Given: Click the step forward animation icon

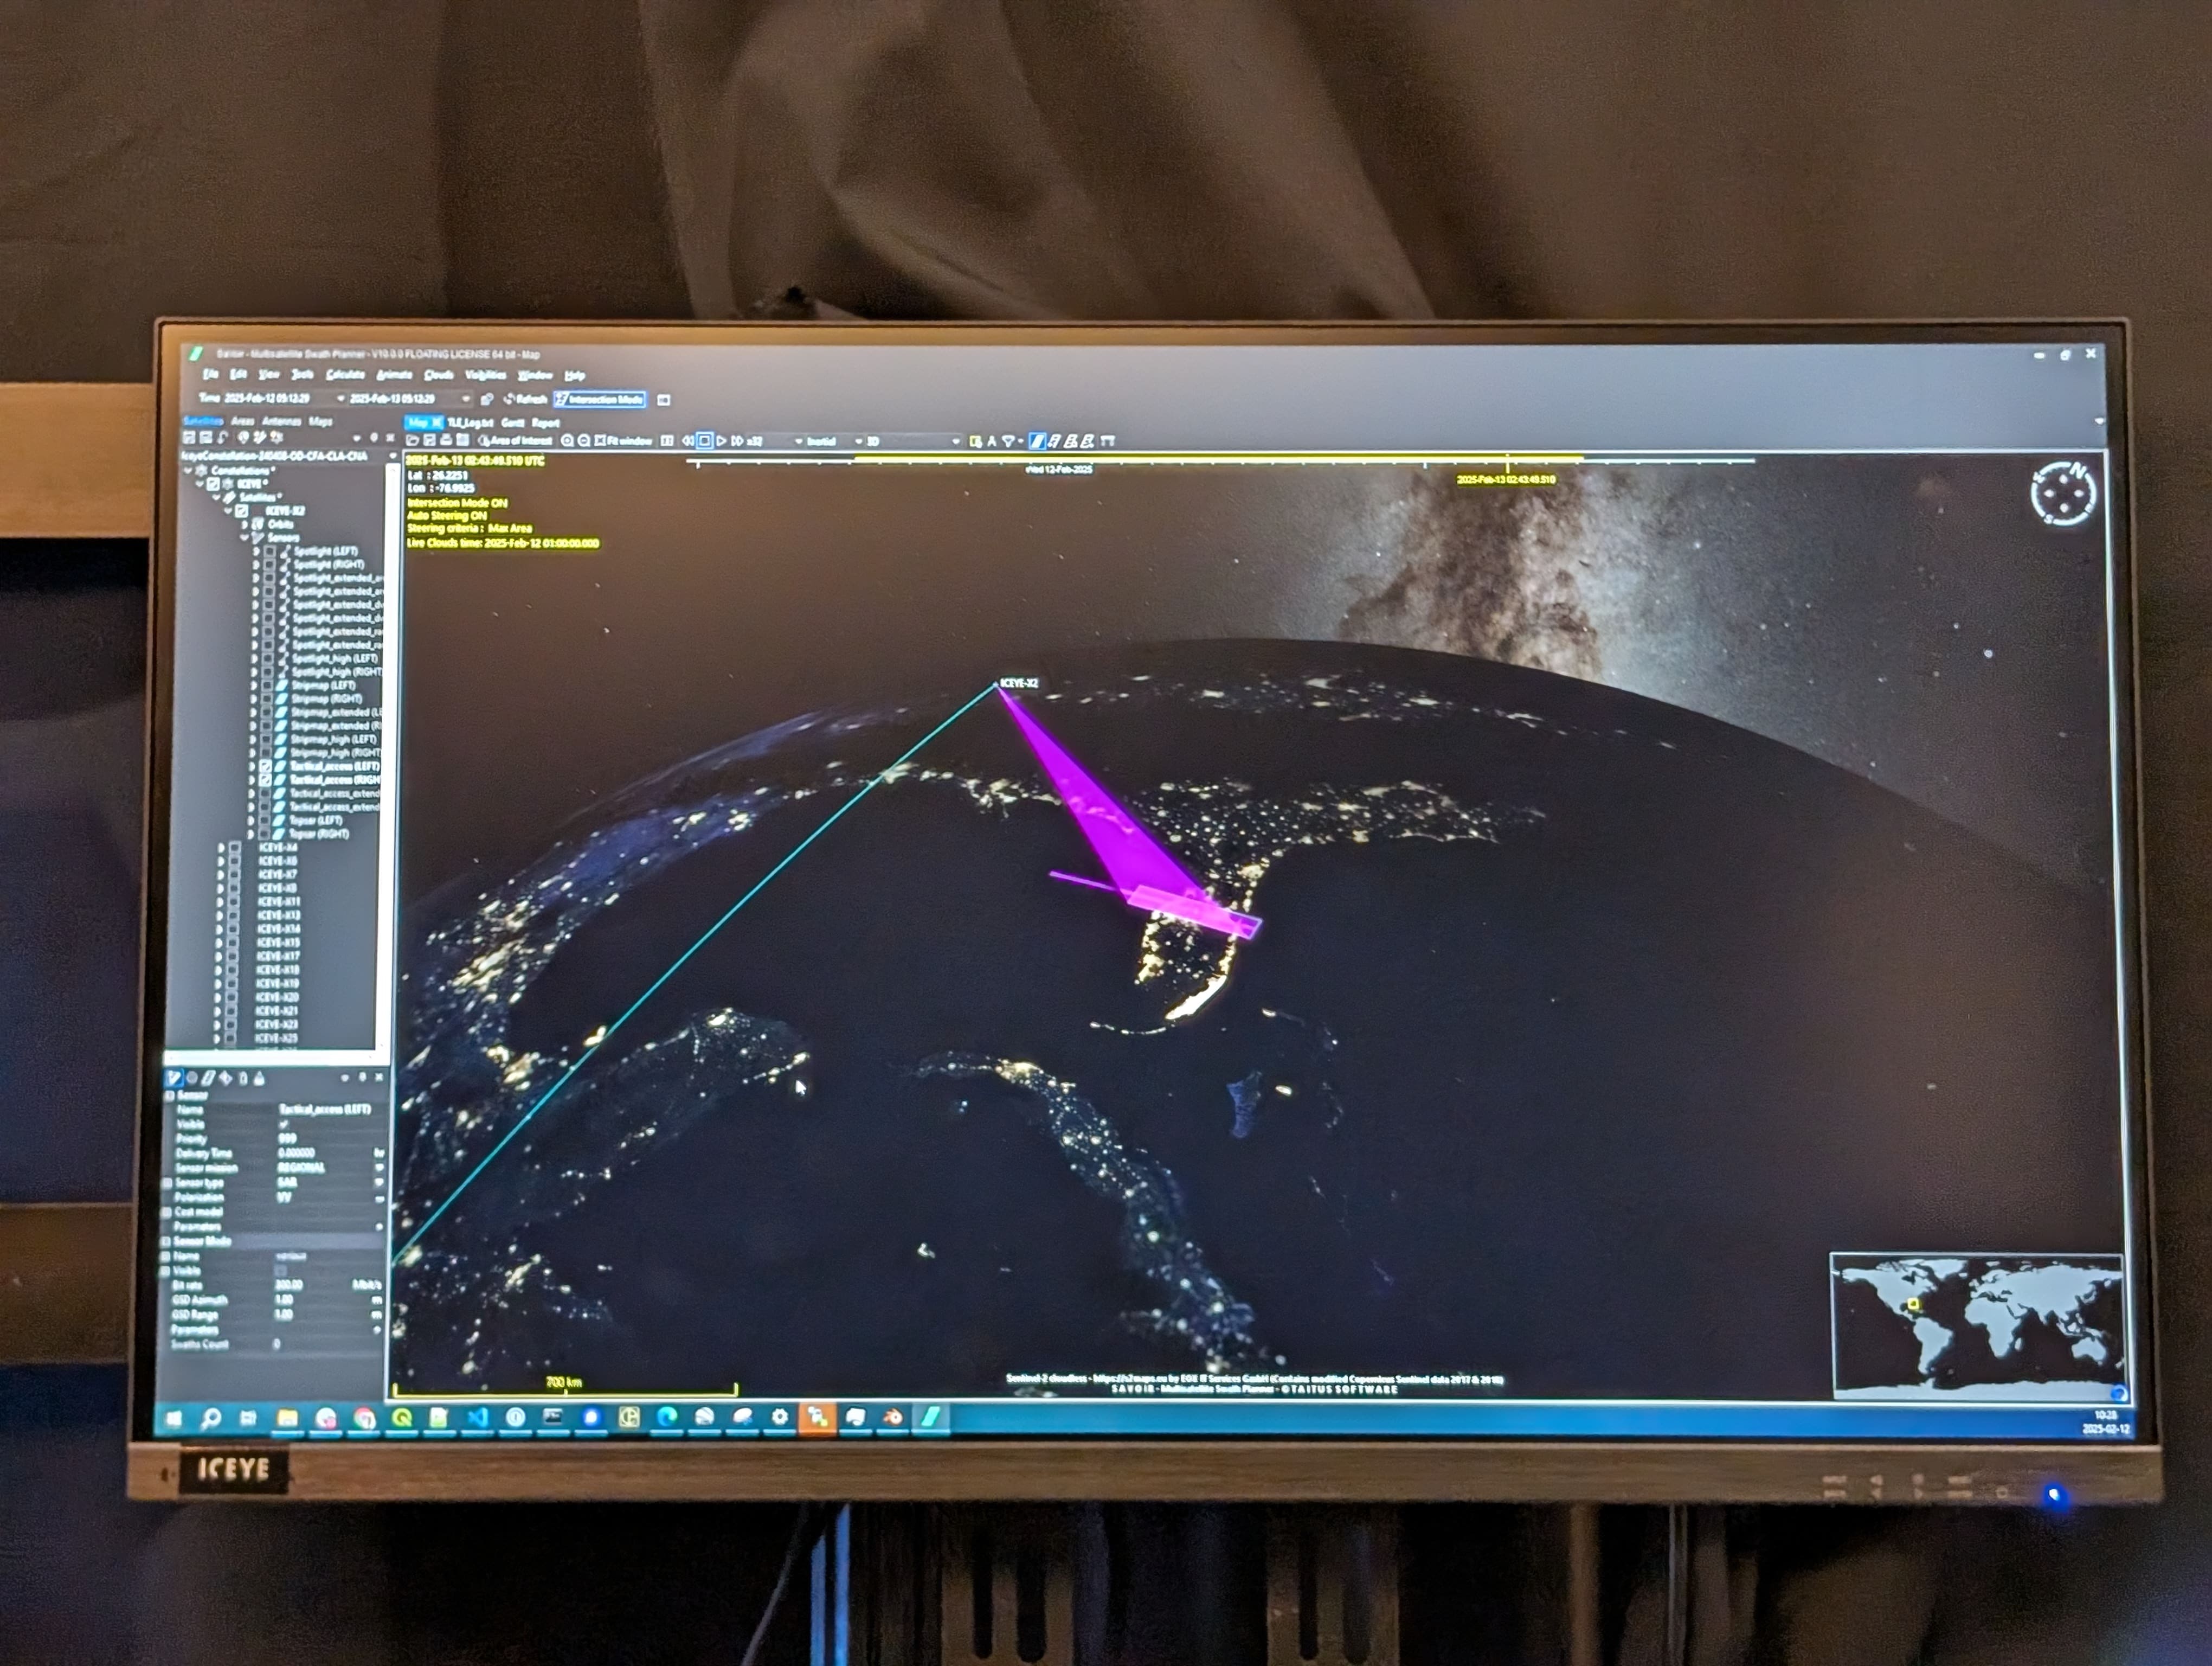Looking at the screenshot, I should pos(738,441).
